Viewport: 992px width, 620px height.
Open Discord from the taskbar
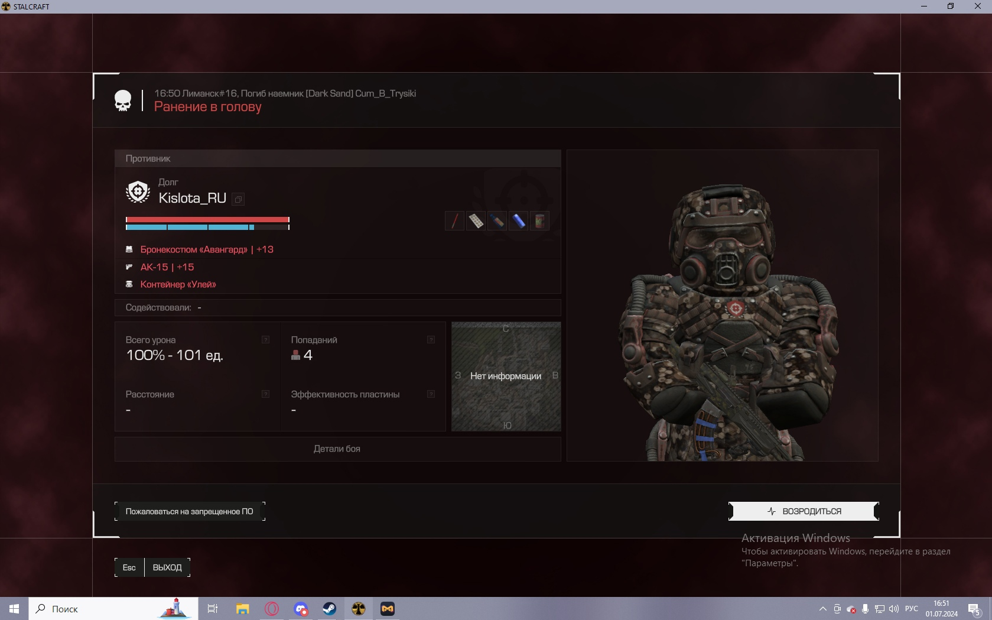click(301, 609)
